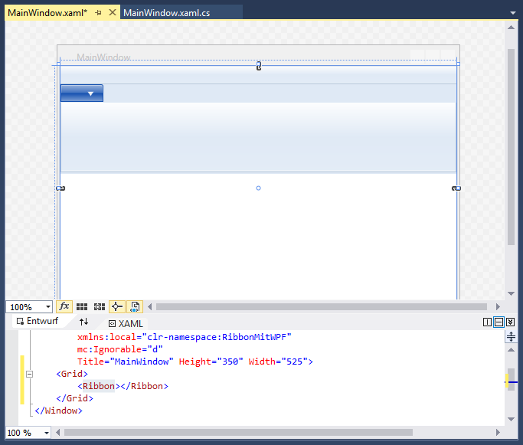
Task: Pin the MainWindow.xaml document tab
Action: click(98, 13)
